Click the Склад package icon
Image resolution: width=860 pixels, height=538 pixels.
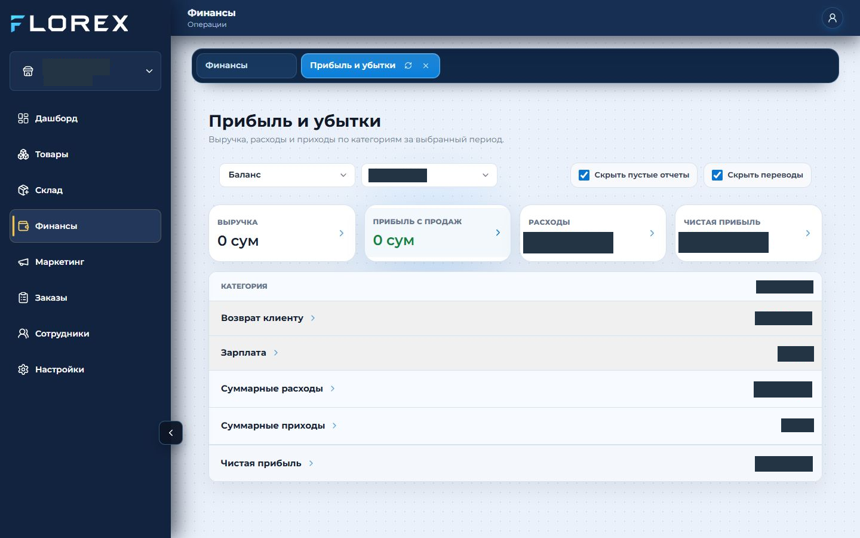click(x=23, y=190)
